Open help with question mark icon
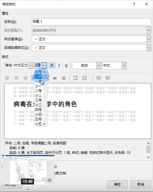153x192 pixels. [134, 4]
